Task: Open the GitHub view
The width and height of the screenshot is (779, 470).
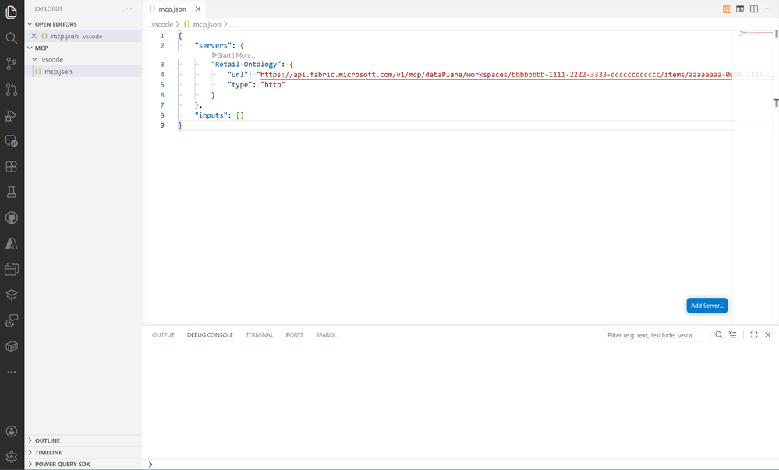Action: (12, 217)
